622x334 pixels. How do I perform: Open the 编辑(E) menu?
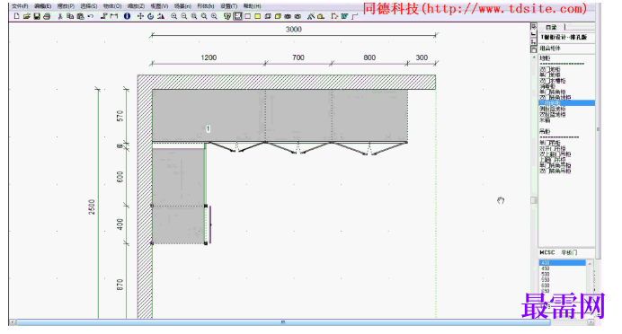point(42,6)
